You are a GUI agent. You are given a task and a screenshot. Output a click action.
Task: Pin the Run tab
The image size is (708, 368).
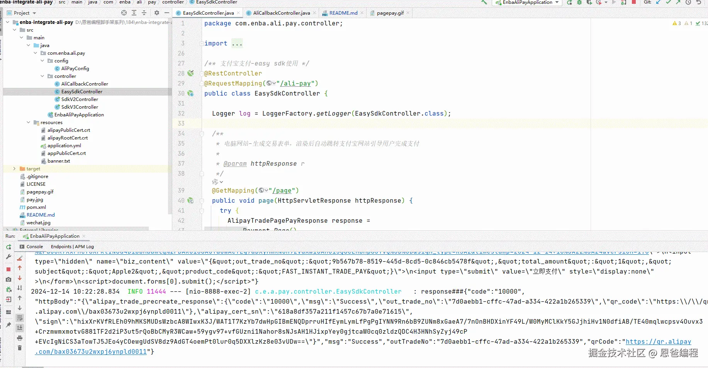tap(8, 325)
